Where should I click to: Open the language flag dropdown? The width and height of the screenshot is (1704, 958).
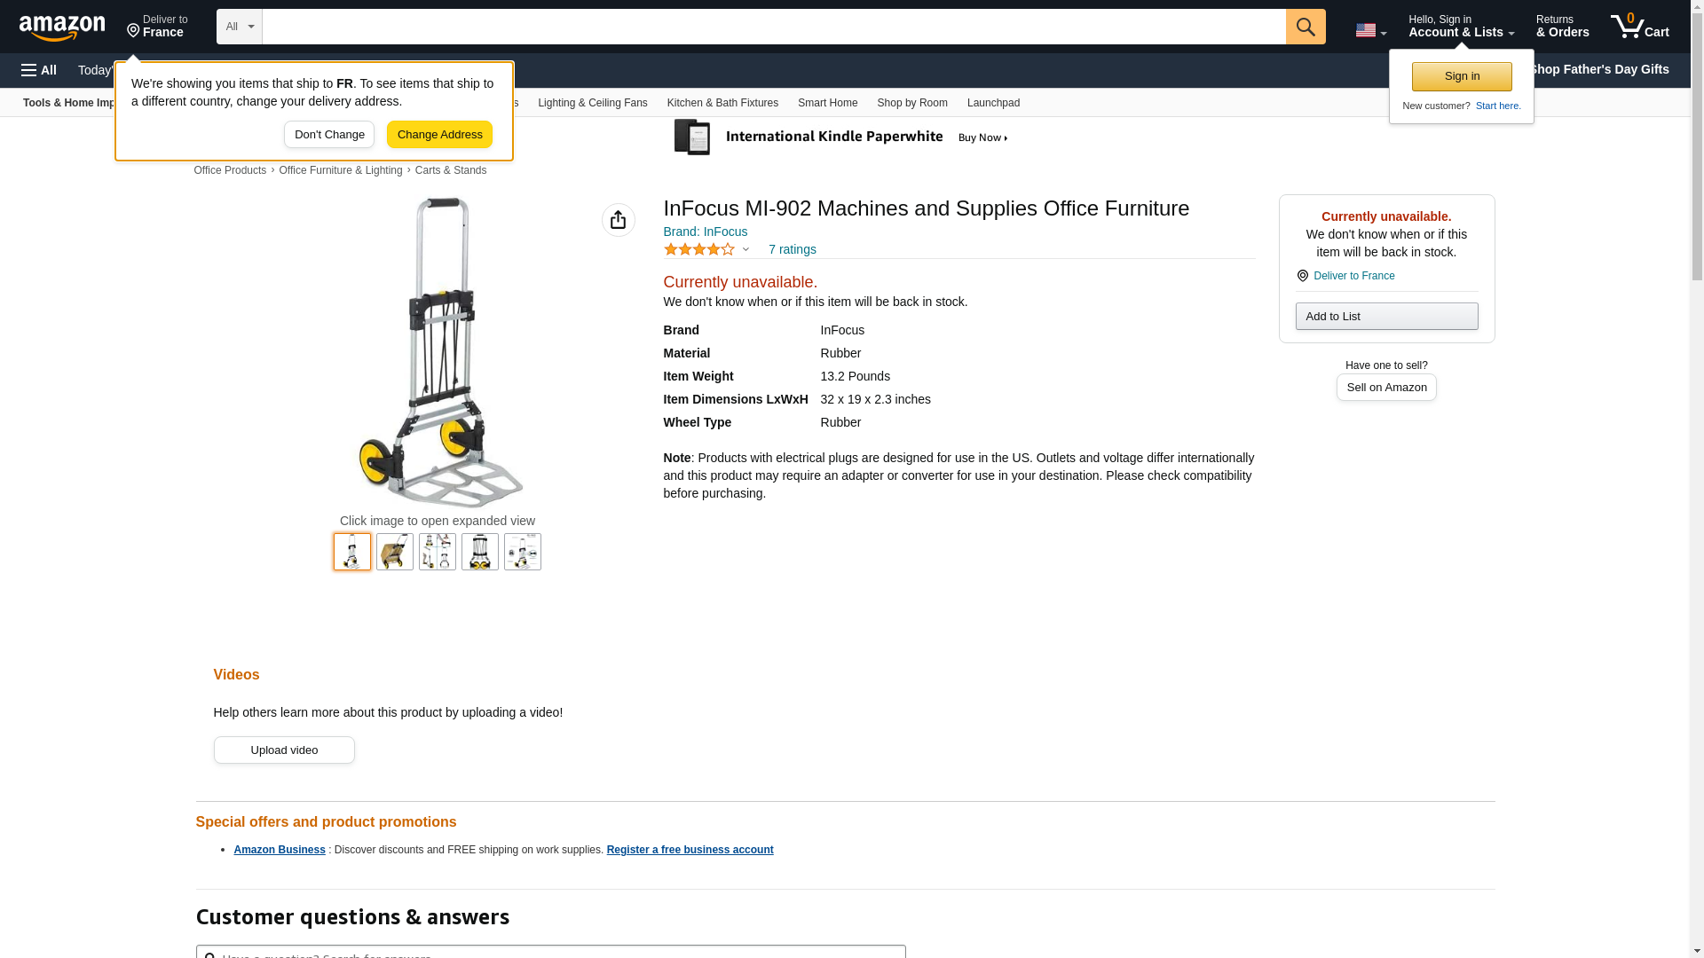(1370, 30)
